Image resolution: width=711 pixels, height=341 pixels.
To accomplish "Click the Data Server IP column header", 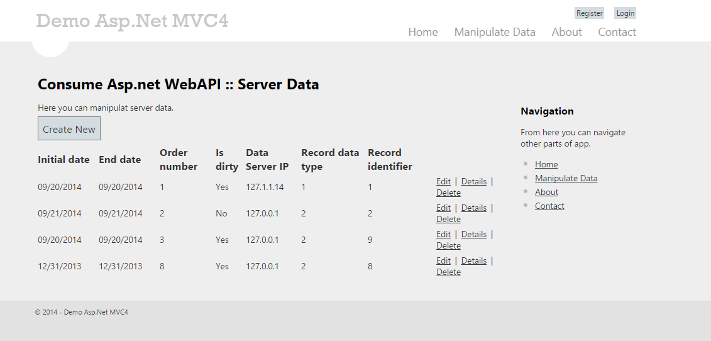I will tap(267, 159).
